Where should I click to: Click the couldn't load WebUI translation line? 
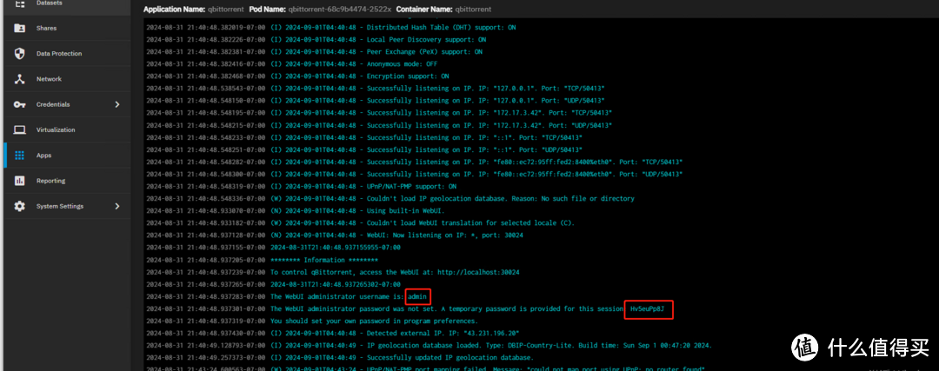click(360, 223)
